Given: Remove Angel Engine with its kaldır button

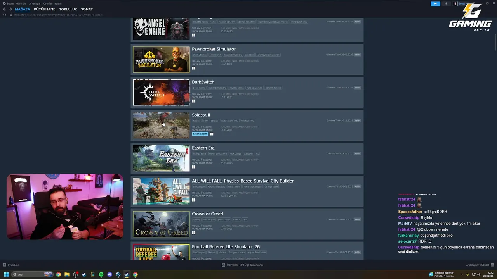Looking at the screenshot, I should coord(357,22).
